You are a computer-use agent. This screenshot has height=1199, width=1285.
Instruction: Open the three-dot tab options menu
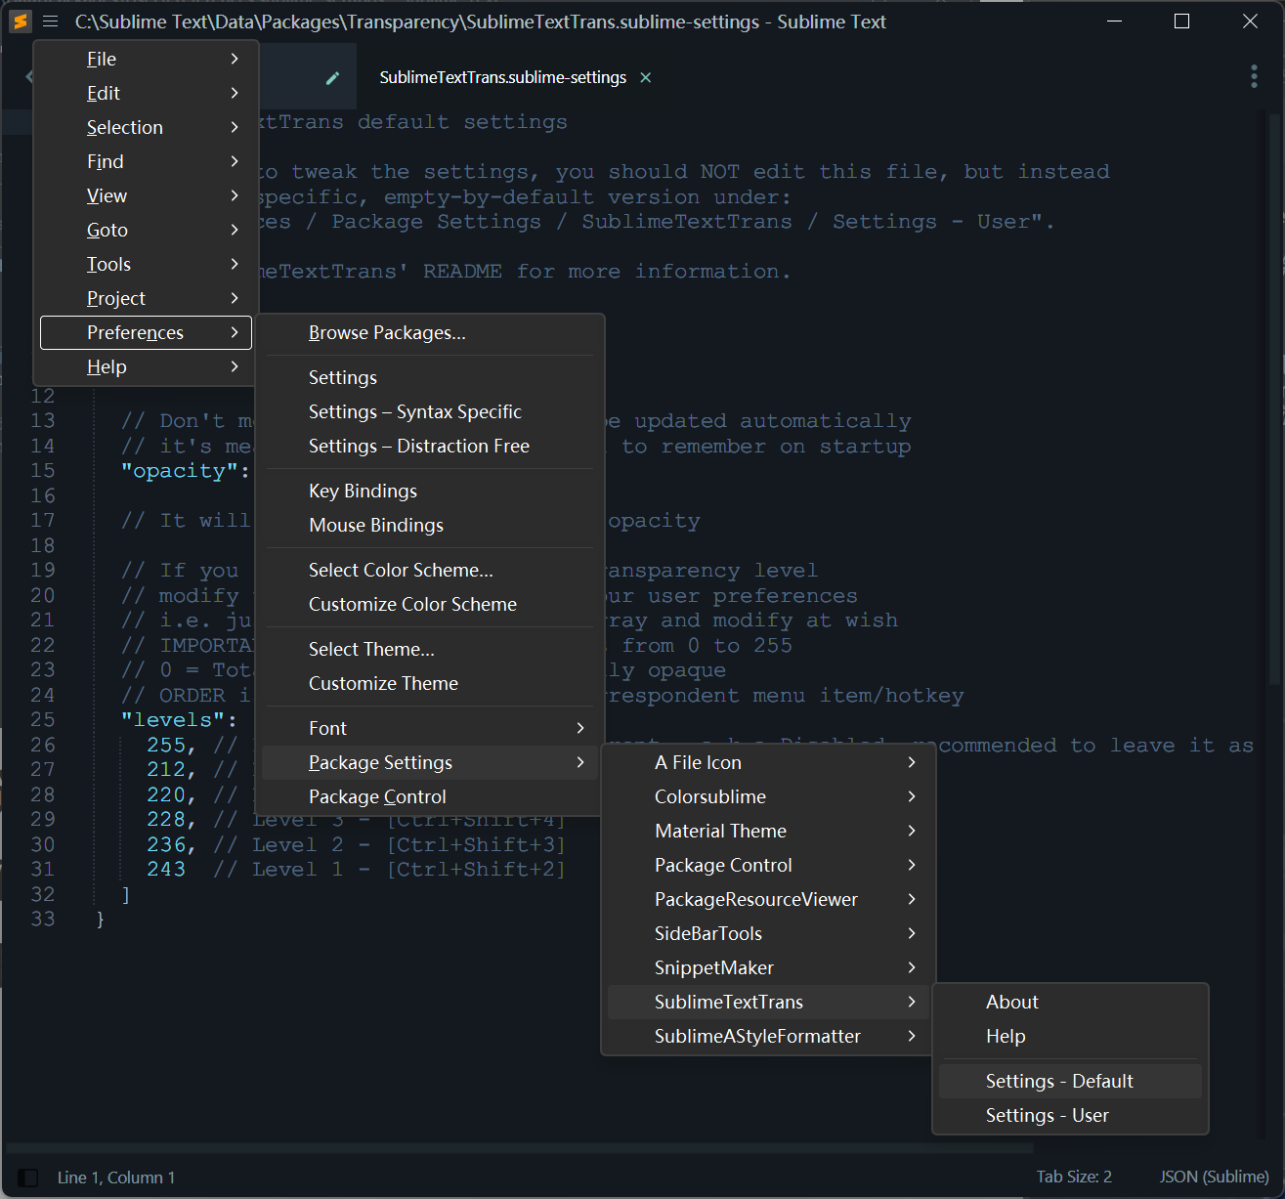pyautogui.click(x=1254, y=77)
